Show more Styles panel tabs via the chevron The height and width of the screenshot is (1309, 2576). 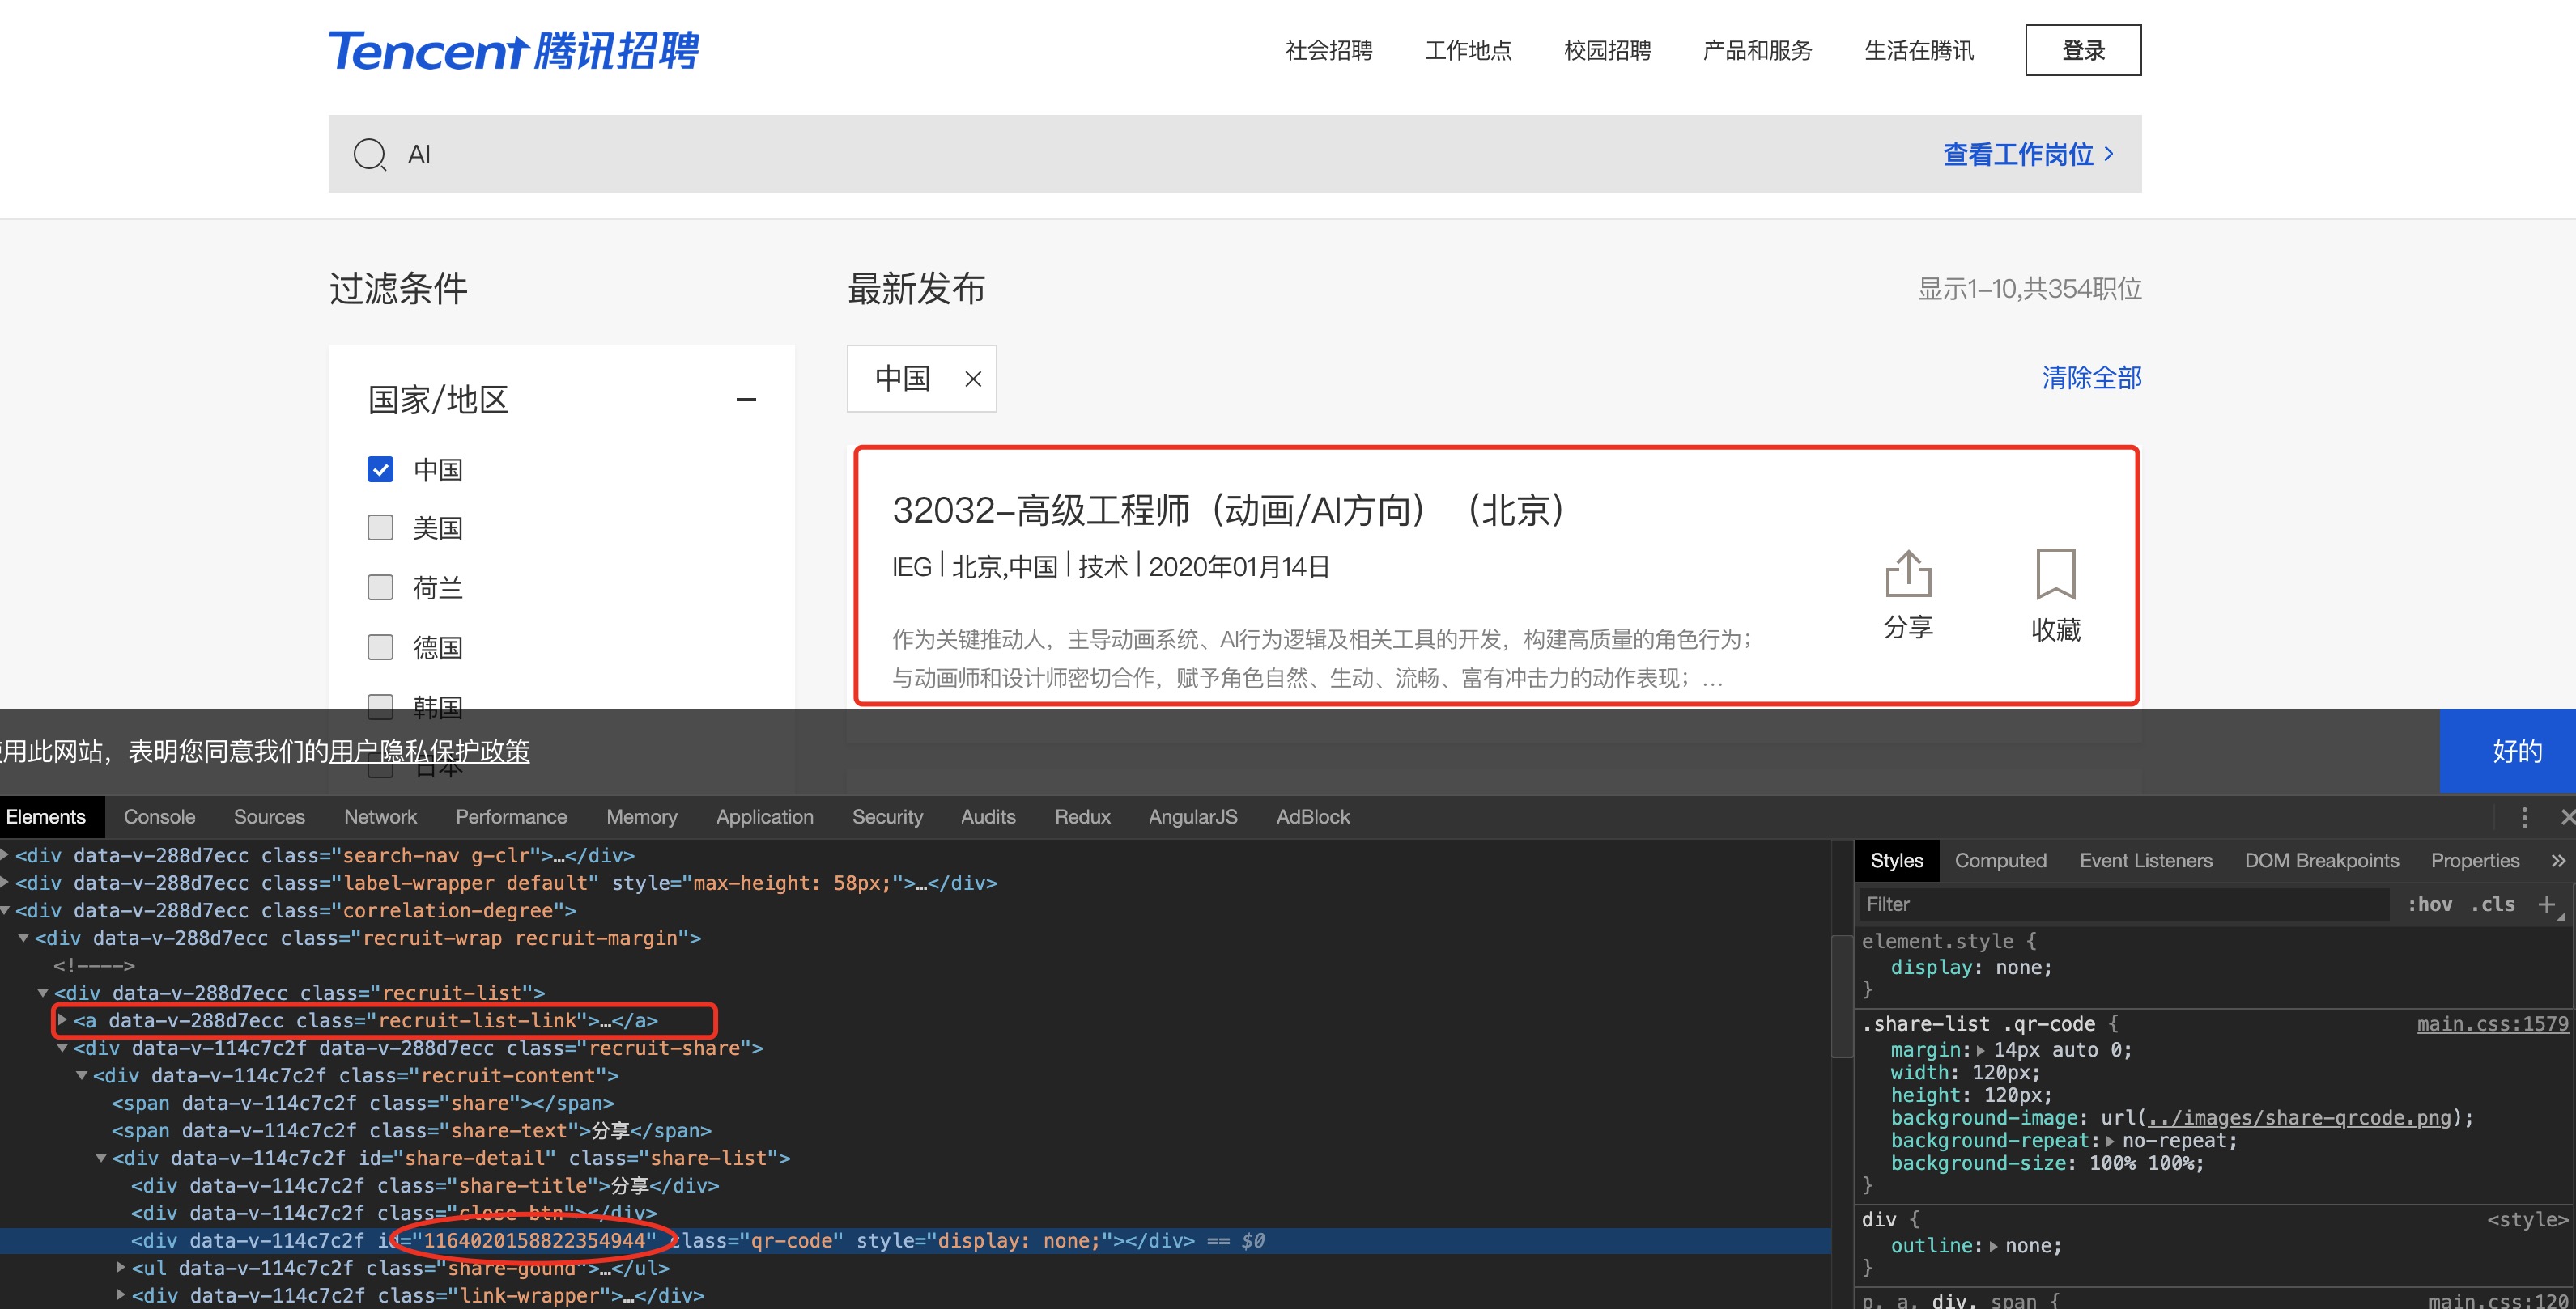2557,860
